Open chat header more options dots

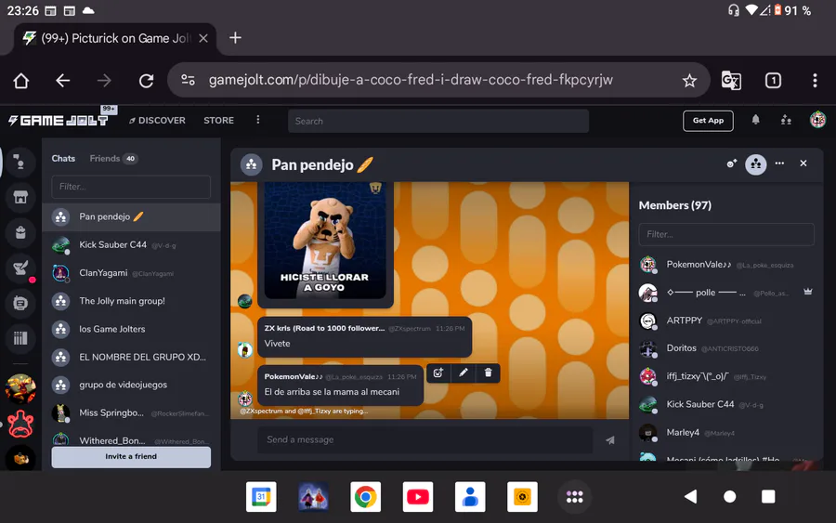[x=779, y=163]
